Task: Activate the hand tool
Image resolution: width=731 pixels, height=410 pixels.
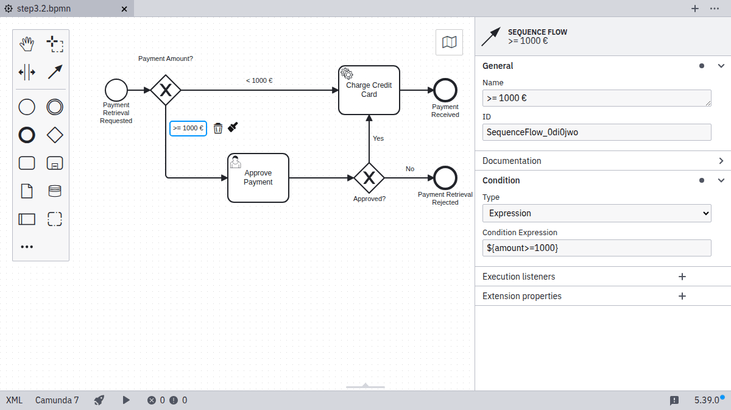Action: coord(27,44)
